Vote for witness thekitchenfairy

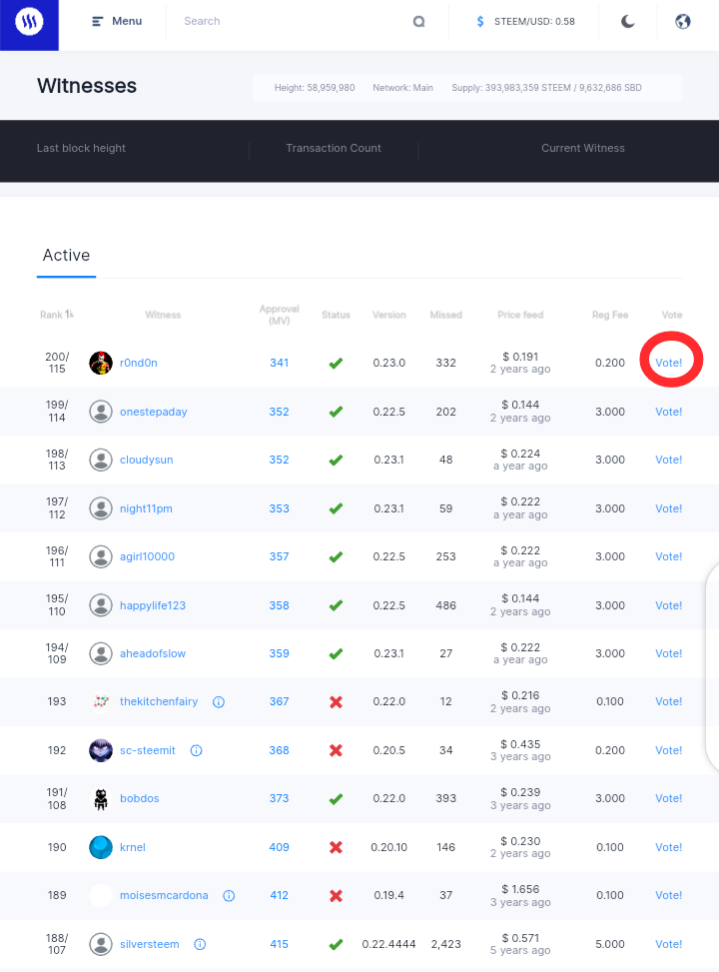[x=669, y=701]
